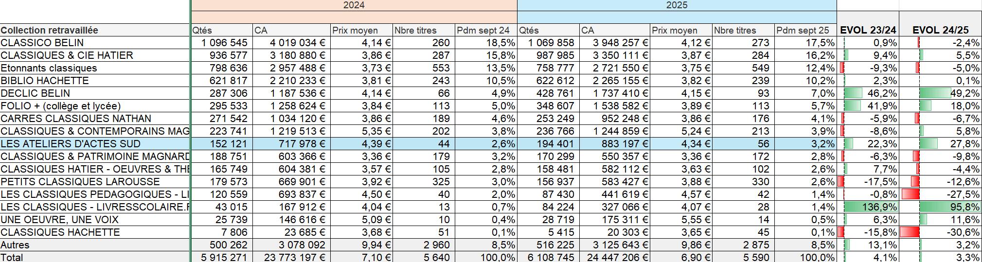Select the 3 948 257 € CA cell
This screenshot has height=262, width=982.
pyautogui.click(x=615, y=43)
